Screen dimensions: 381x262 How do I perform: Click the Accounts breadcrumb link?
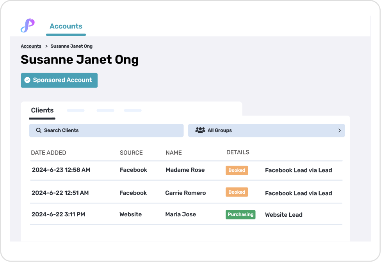point(31,46)
